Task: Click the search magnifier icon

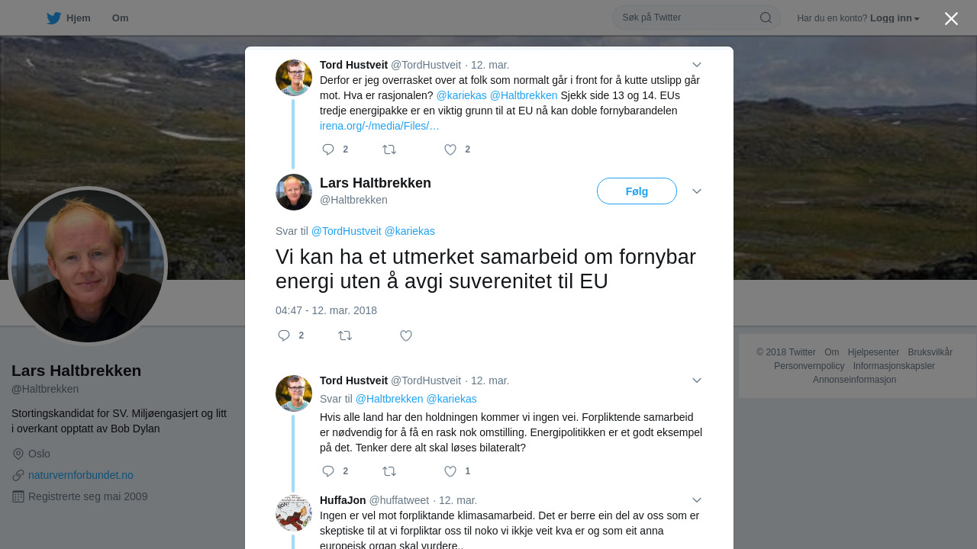Action: (x=766, y=18)
